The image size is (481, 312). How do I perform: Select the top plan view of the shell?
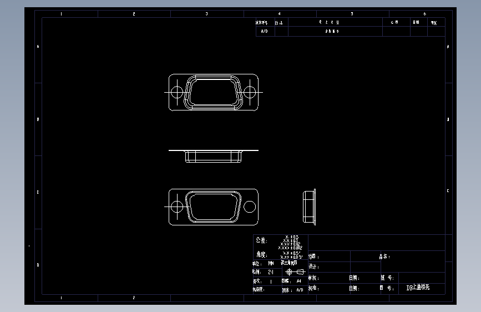tap(214, 92)
